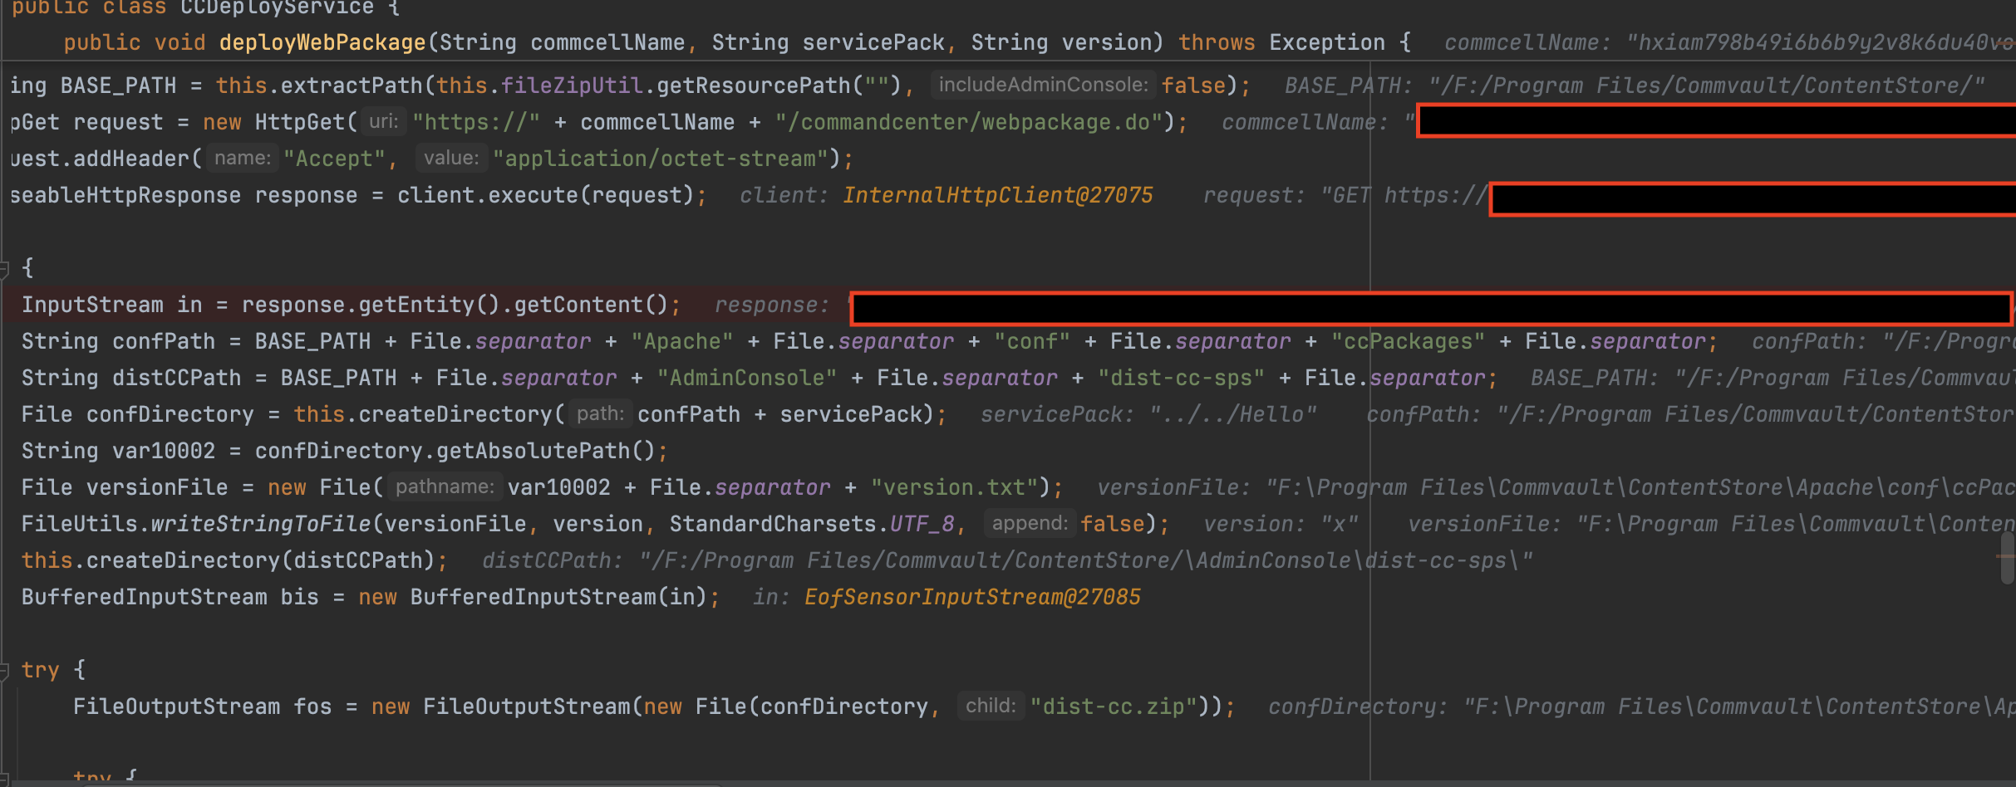Click the child: parameter hint
Image resolution: width=2016 pixels, height=787 pixels.
point(991,706)
